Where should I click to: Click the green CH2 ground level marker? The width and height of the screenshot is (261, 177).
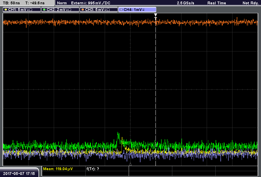pos(6,147)
